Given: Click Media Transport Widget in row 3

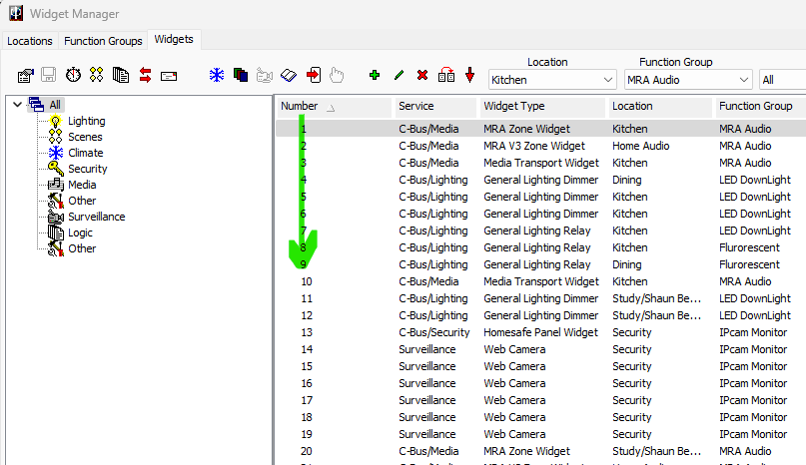Looking at the screenshot, I should (x=541, y=163).
